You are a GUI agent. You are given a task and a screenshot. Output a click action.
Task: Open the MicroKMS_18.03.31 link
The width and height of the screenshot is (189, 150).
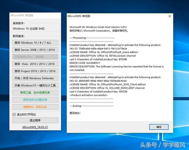click(35, 127)
